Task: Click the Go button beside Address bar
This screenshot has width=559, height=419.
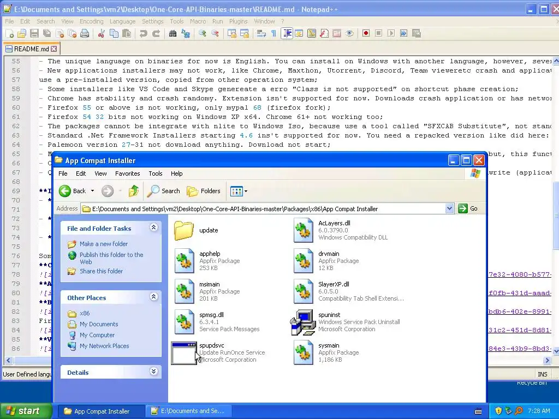Action: pos(468,208)
